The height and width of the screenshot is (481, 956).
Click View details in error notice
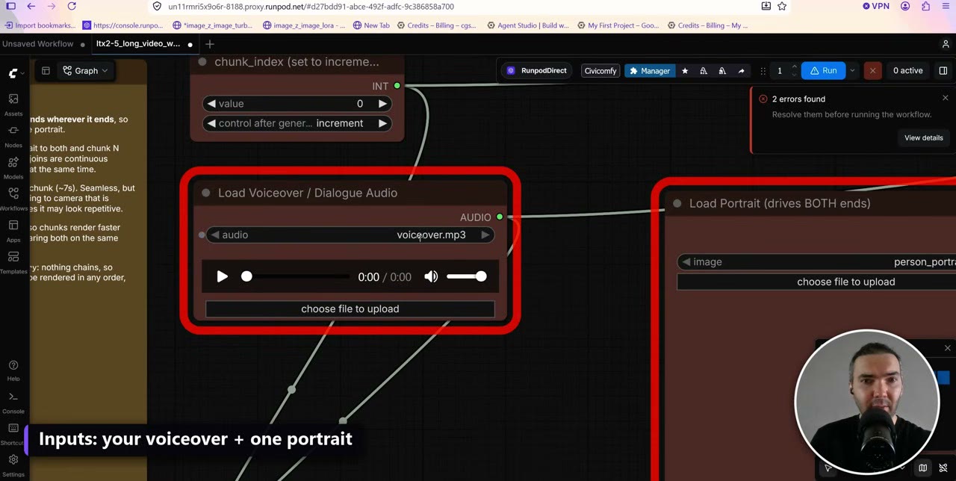924,138
